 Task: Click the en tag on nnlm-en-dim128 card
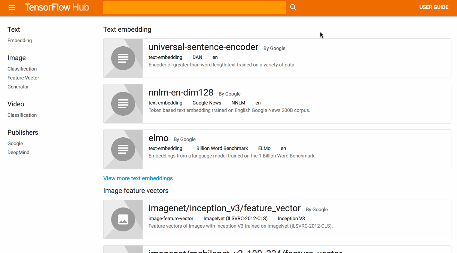[258, 103]
